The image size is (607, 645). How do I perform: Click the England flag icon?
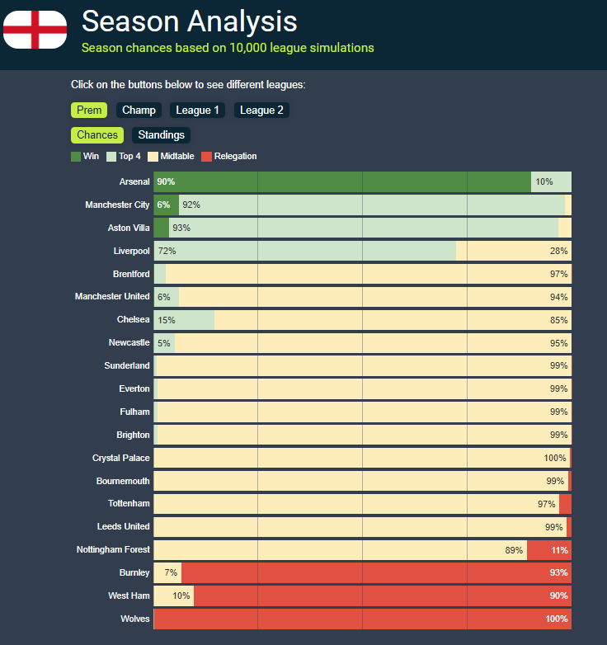click(x=35, y=30)
